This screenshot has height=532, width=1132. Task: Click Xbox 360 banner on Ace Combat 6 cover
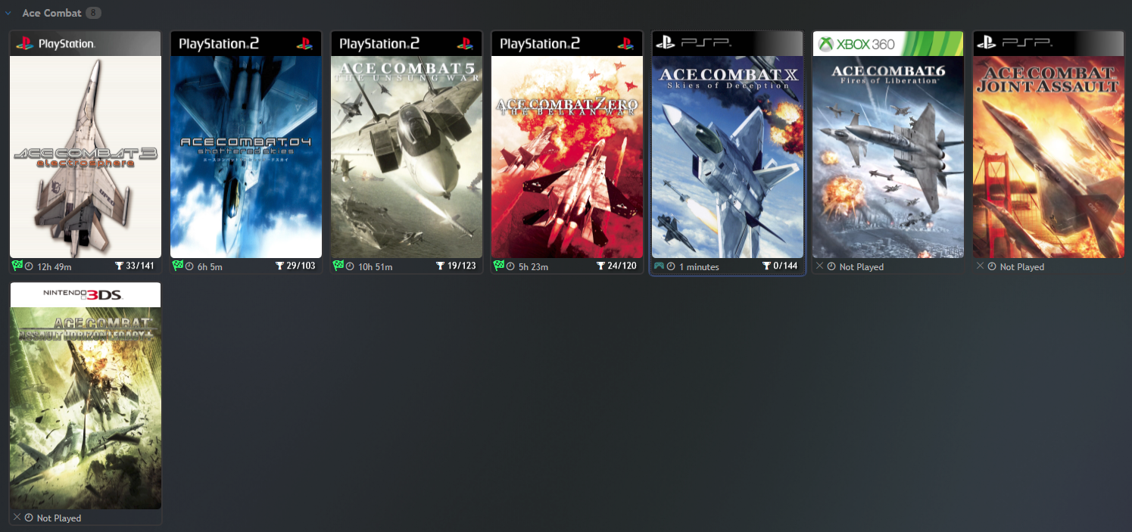click(888, 44)
